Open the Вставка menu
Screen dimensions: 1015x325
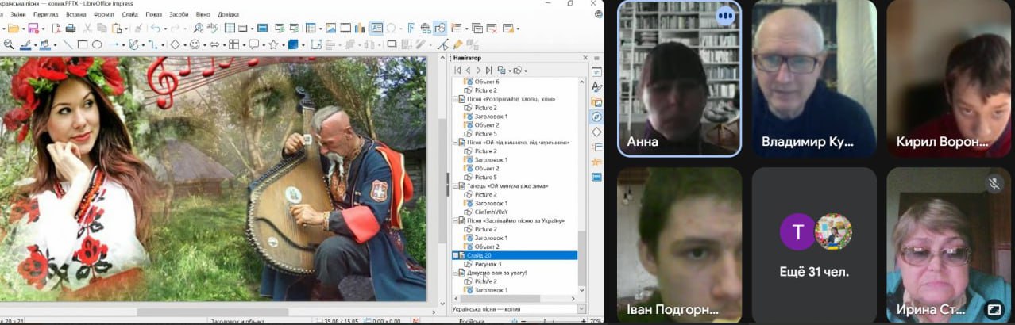click(x=76, y=14)
